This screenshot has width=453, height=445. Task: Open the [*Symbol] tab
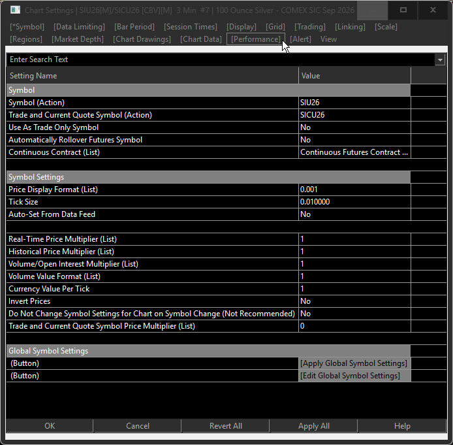click(27, 27)
